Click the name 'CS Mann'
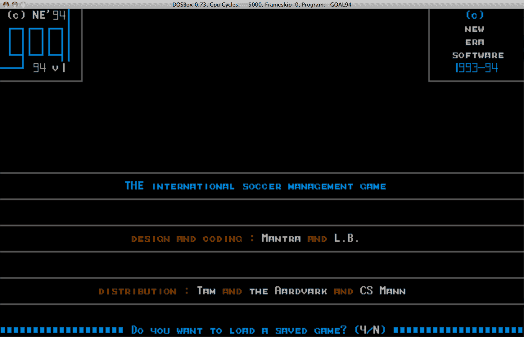Screen dimensions: 524x337 click(x=383, y=291)
